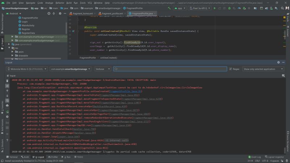
Task: Switch to the fragment_profile.xml tab
Action: (112, 13)
